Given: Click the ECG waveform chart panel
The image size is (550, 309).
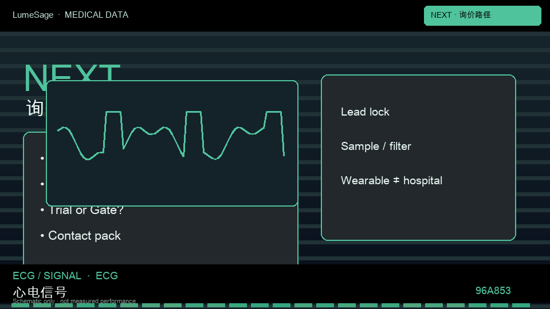Looking at the screenshot, I should (172, 143).
